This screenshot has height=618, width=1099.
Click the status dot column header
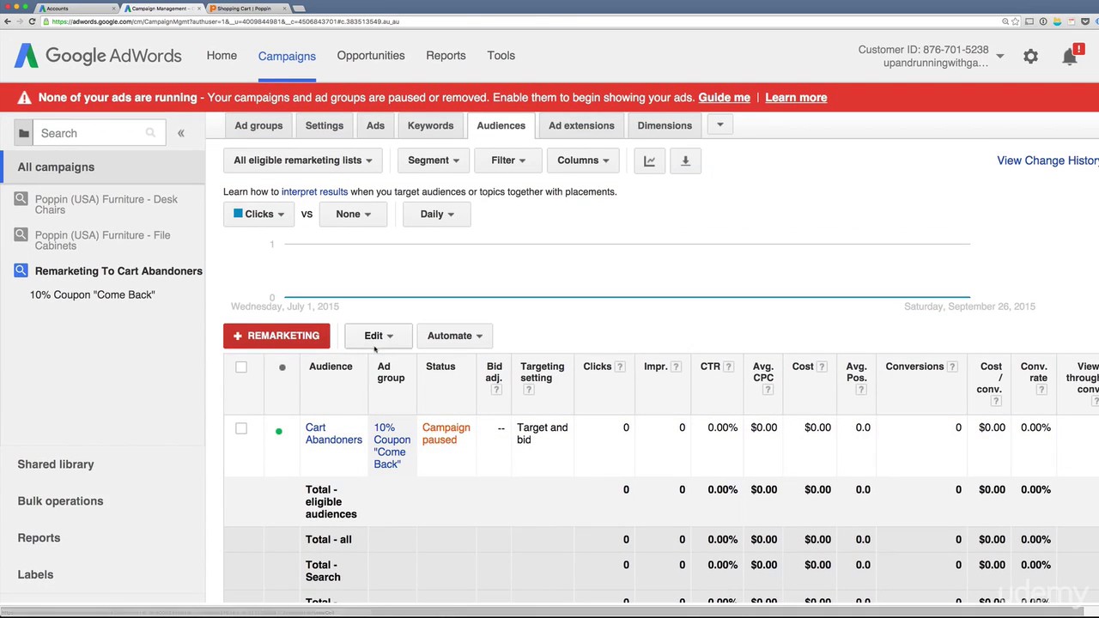click(282, 367)
